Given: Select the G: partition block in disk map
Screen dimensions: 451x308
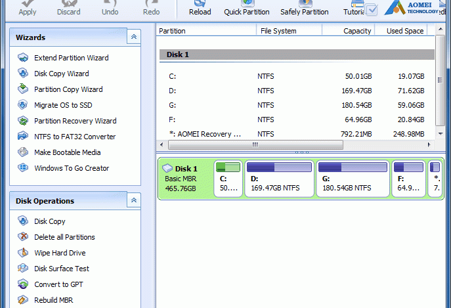Looking at the screenshot, I should point(352,179).
